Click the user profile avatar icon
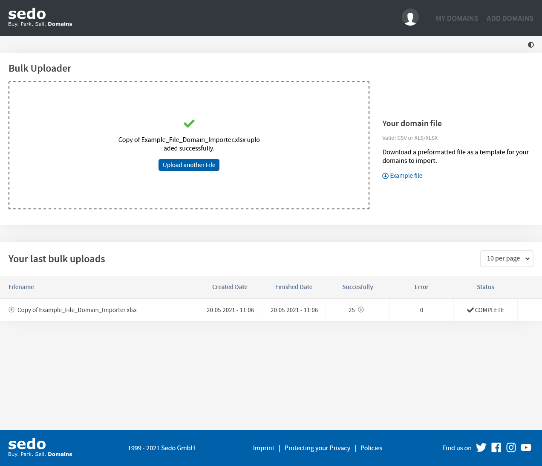542x466 pixels. [x=410, y=17]
